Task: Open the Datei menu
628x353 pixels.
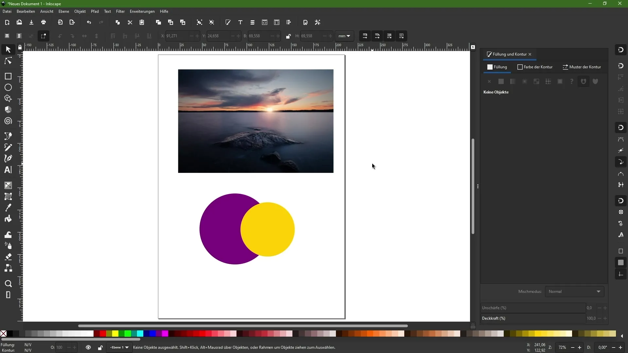Action: click(x=7, y=11)
